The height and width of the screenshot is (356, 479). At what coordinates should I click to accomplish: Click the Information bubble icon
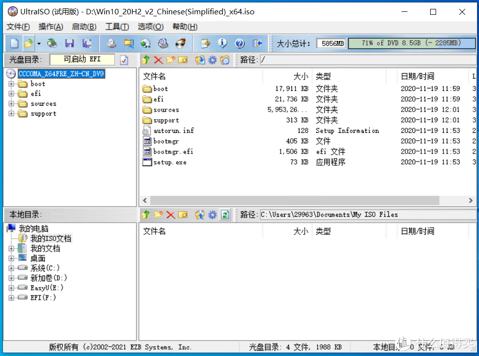(222, 43)
